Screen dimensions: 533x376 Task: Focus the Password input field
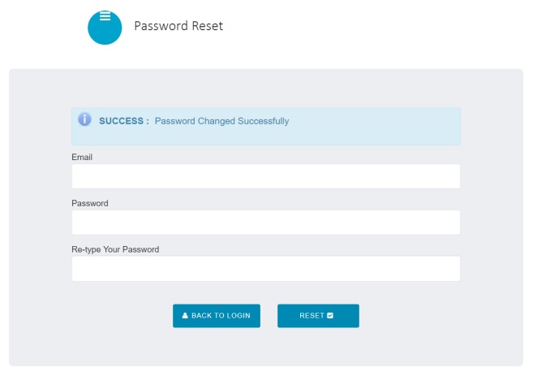[x=266, y=223]
